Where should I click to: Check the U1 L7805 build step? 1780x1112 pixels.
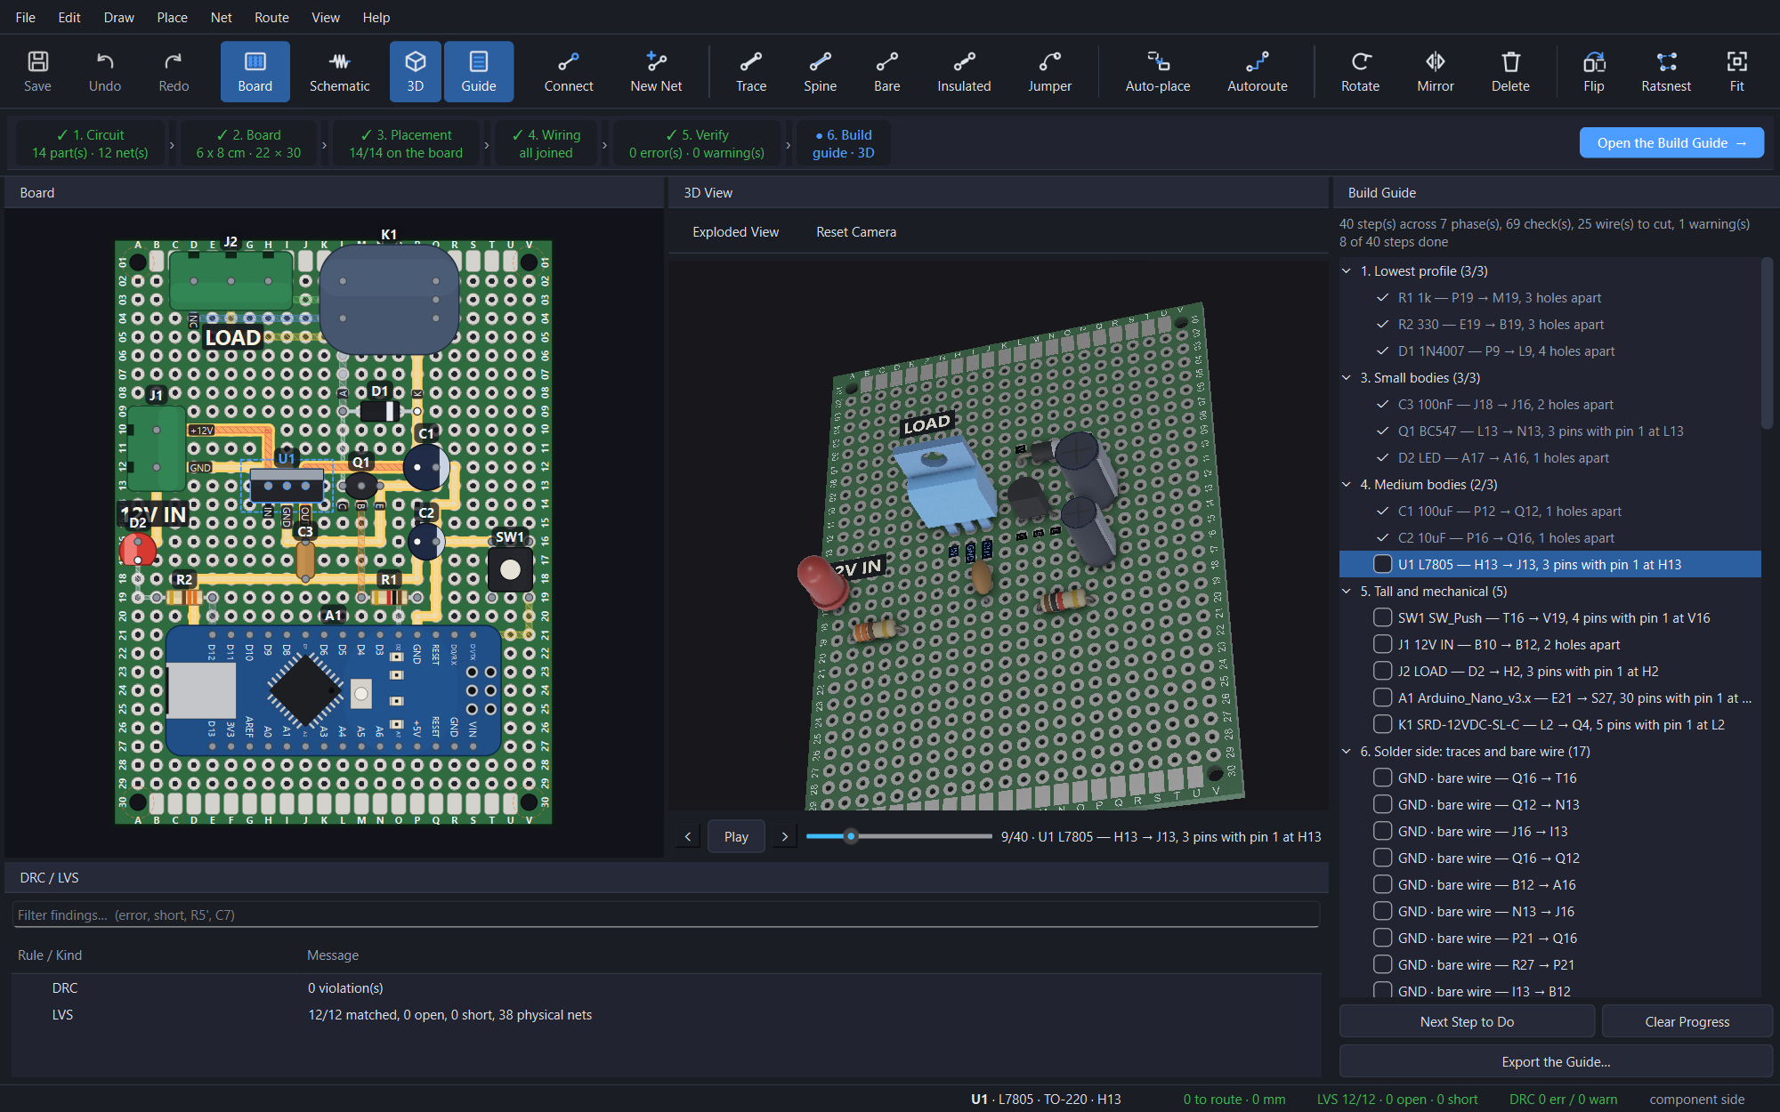click(1382, 564)
